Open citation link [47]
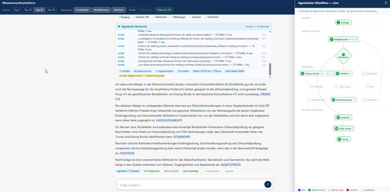 pyautogui.click(x=179, y=121)
